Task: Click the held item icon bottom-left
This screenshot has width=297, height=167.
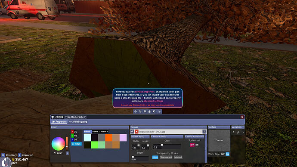Action: 6,162
